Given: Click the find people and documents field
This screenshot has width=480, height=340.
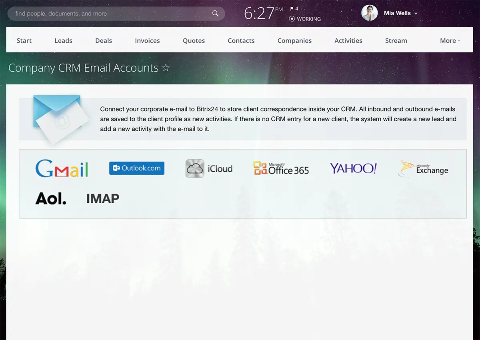Looking at the screenshot, I should [x=112, y=14].
